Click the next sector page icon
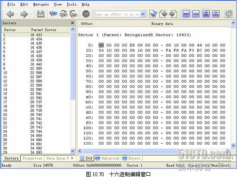 (173, 14)
